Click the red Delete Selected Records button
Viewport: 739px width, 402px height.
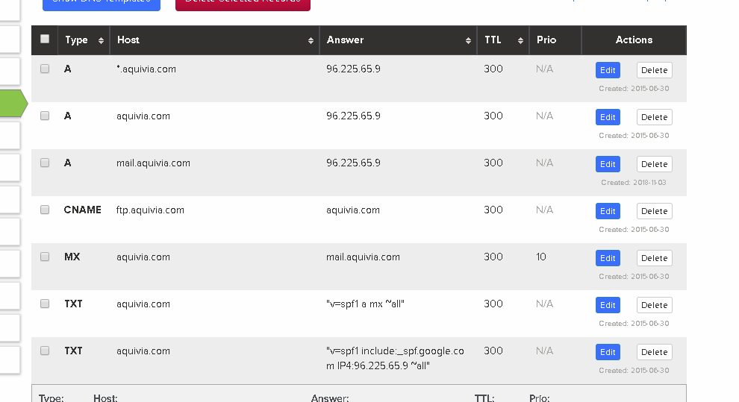coord(243,4)
